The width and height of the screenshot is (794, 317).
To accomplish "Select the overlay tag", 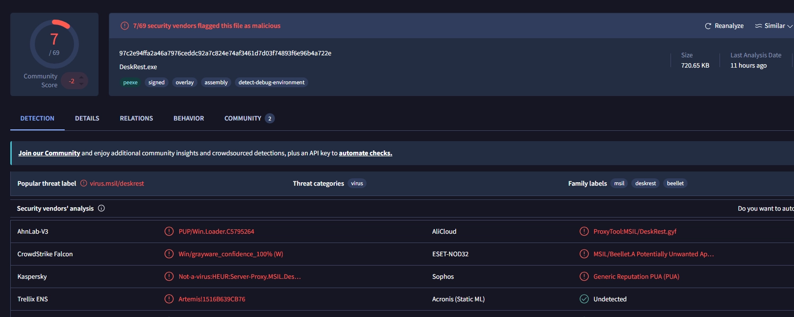I will coord(185,82).
